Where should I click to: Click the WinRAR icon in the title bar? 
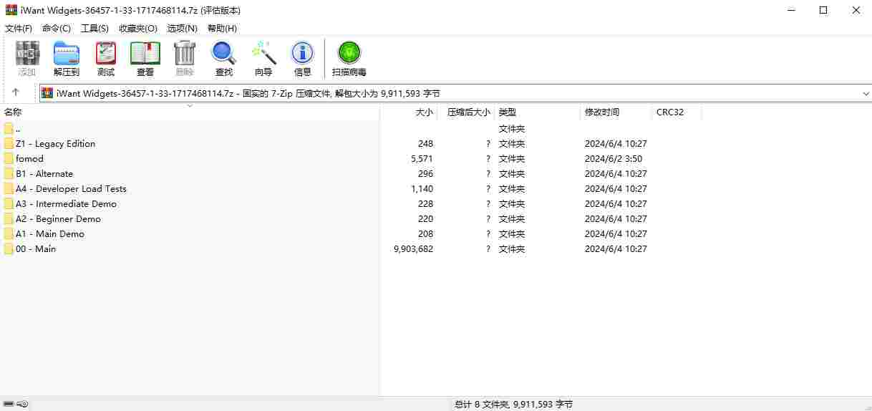11,10
